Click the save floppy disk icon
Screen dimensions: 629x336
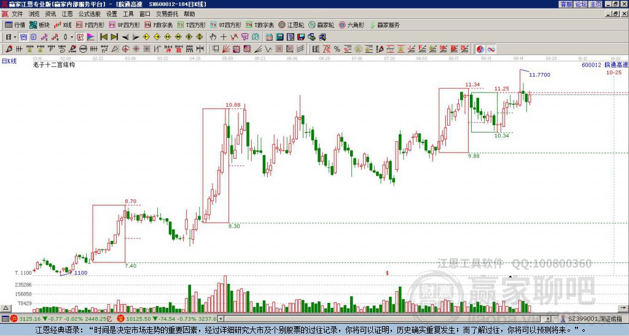click(301, 37)
